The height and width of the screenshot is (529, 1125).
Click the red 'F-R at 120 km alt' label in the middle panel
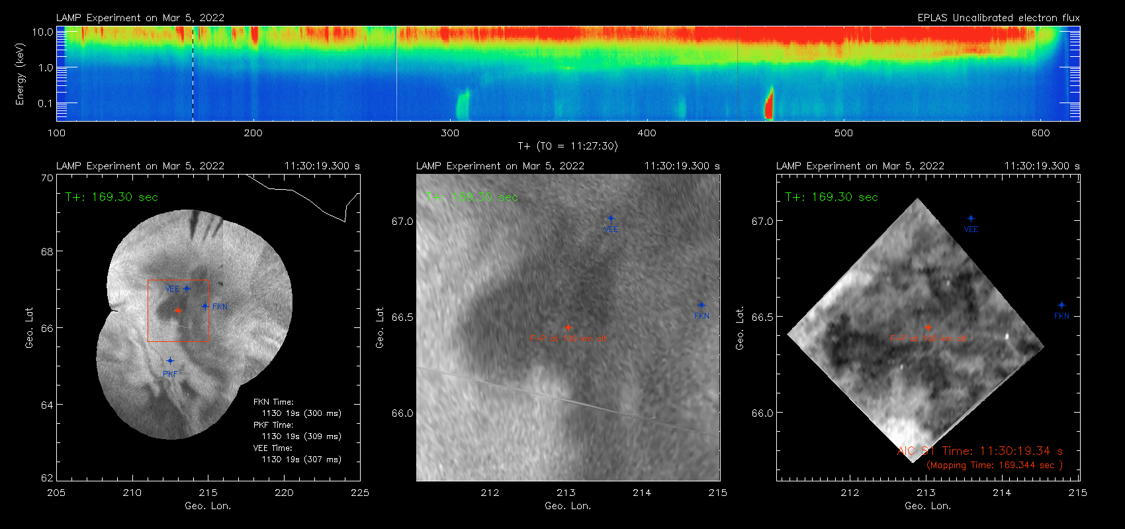[568, 339]
